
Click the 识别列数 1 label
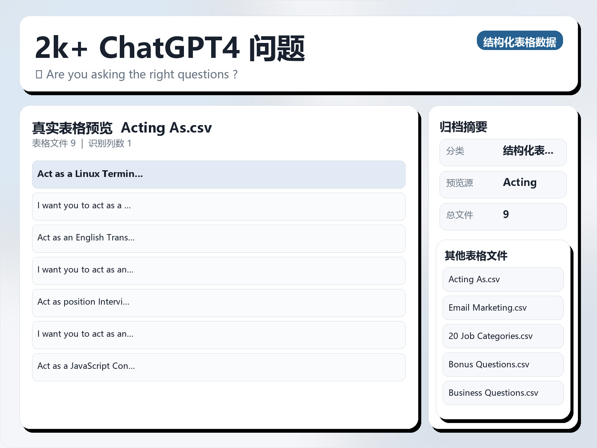click(x=110, y=143)
